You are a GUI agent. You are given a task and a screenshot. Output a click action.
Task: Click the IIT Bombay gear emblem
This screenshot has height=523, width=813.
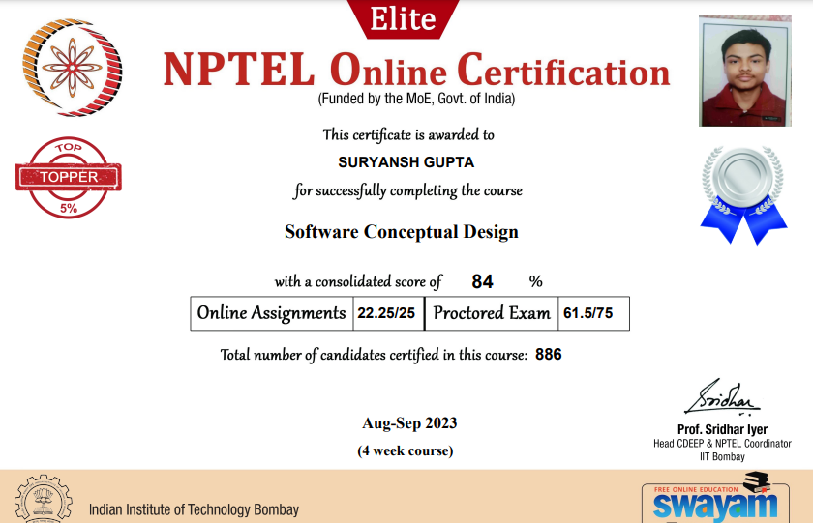pyautogui.click(x=44, y=499)
